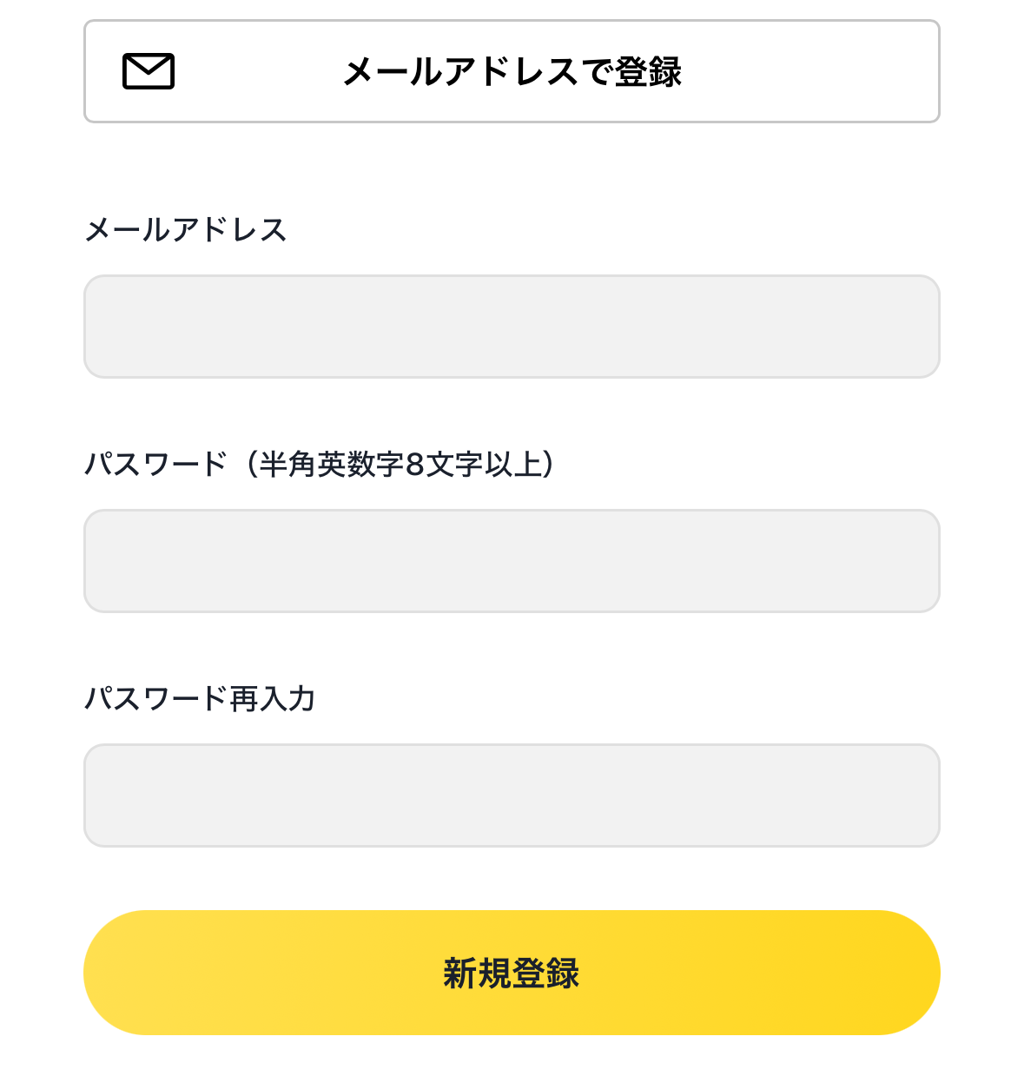Click the gray field below メールアドレス
This screenshot has height=1076, width=1024.
[x=512, y=327]
